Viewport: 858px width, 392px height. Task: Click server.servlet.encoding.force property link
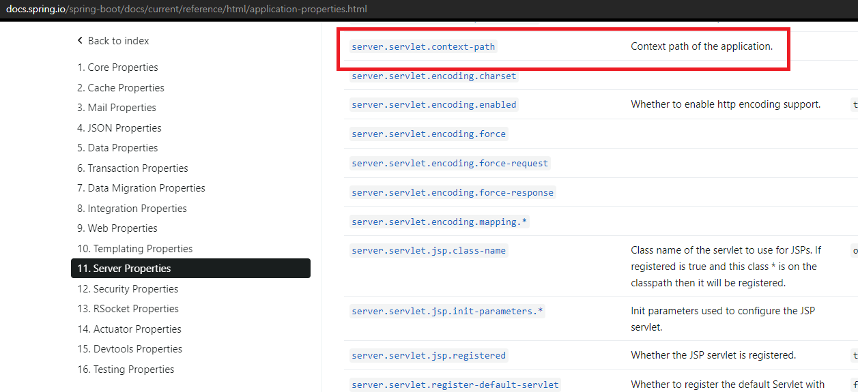tap(429, 134)
